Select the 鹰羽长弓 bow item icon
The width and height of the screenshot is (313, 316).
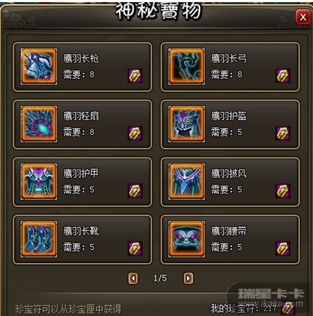187,66
